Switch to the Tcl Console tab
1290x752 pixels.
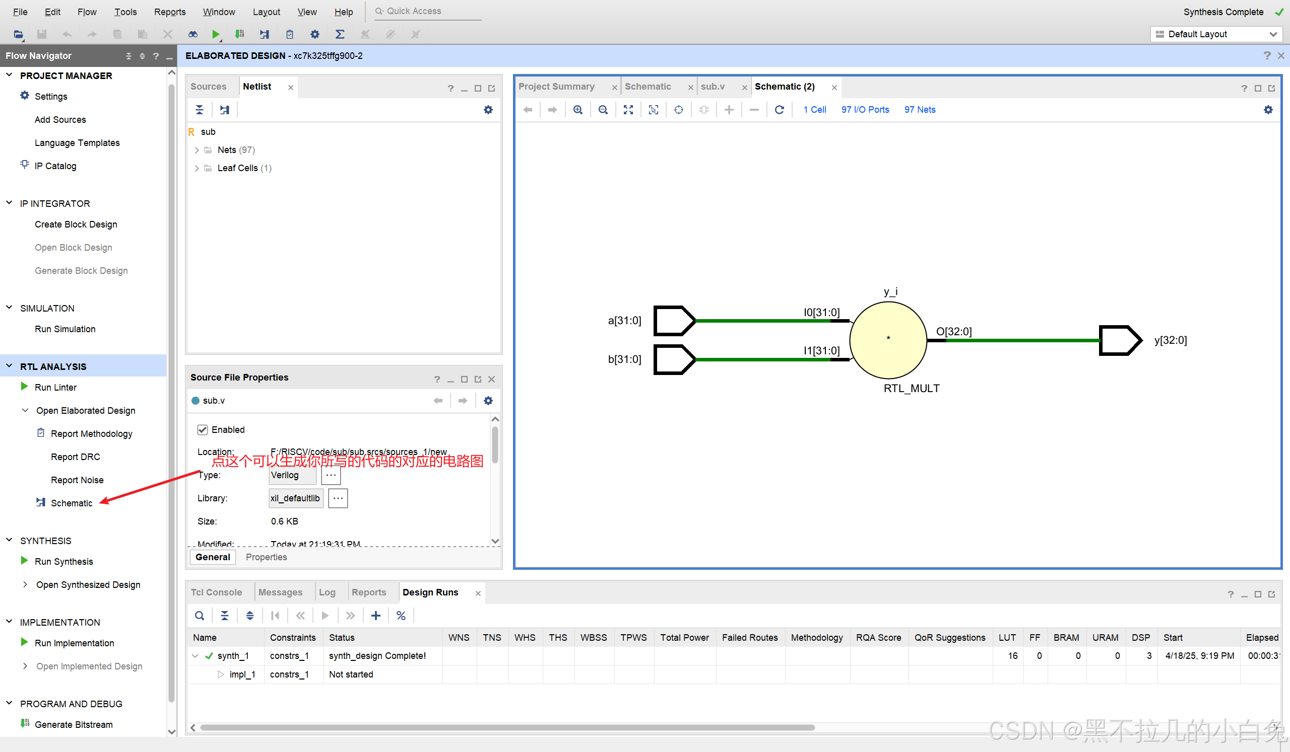pyautogui.click(x=216, y=592)
